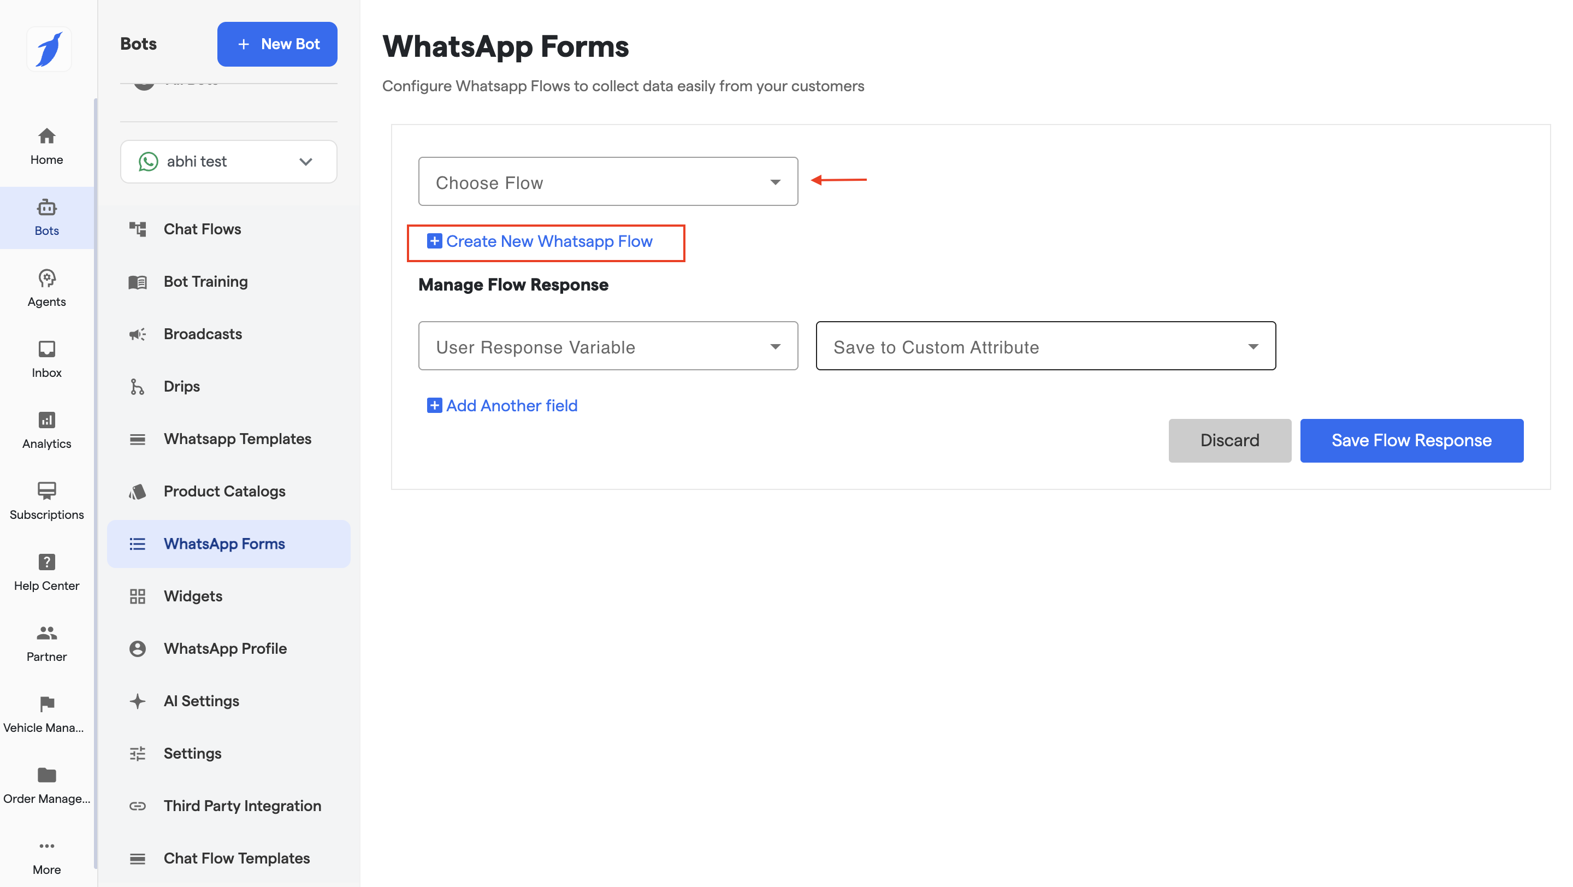
Task: Open the Agents section icon
Action: (x=46, y=279)
